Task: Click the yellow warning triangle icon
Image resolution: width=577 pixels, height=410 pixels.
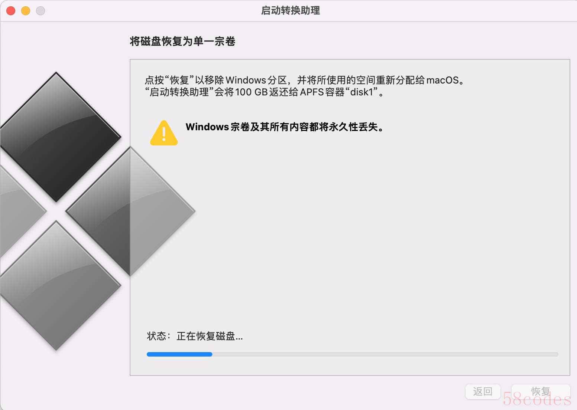Action: coord(164,133)
